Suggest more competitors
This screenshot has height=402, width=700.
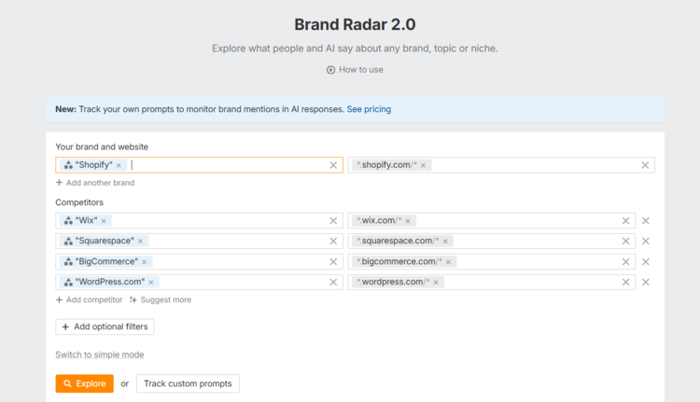(161, 299)
